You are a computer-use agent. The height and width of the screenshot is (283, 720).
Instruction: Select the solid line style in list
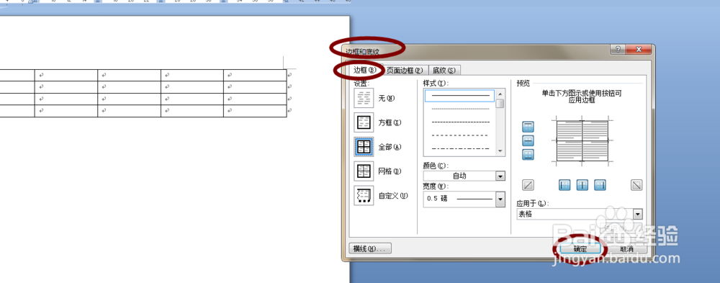(x=459, y=96)
